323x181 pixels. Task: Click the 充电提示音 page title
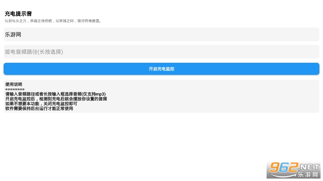(18, 14)
